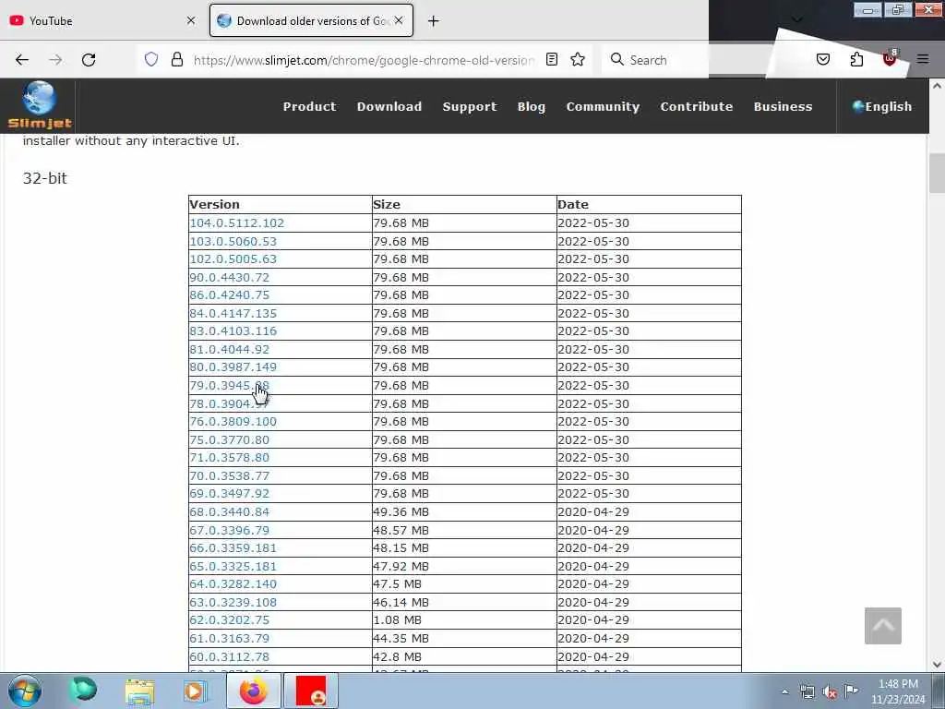Toggle reader view icon in address bar
945x709 pixels.
point(552,59)
